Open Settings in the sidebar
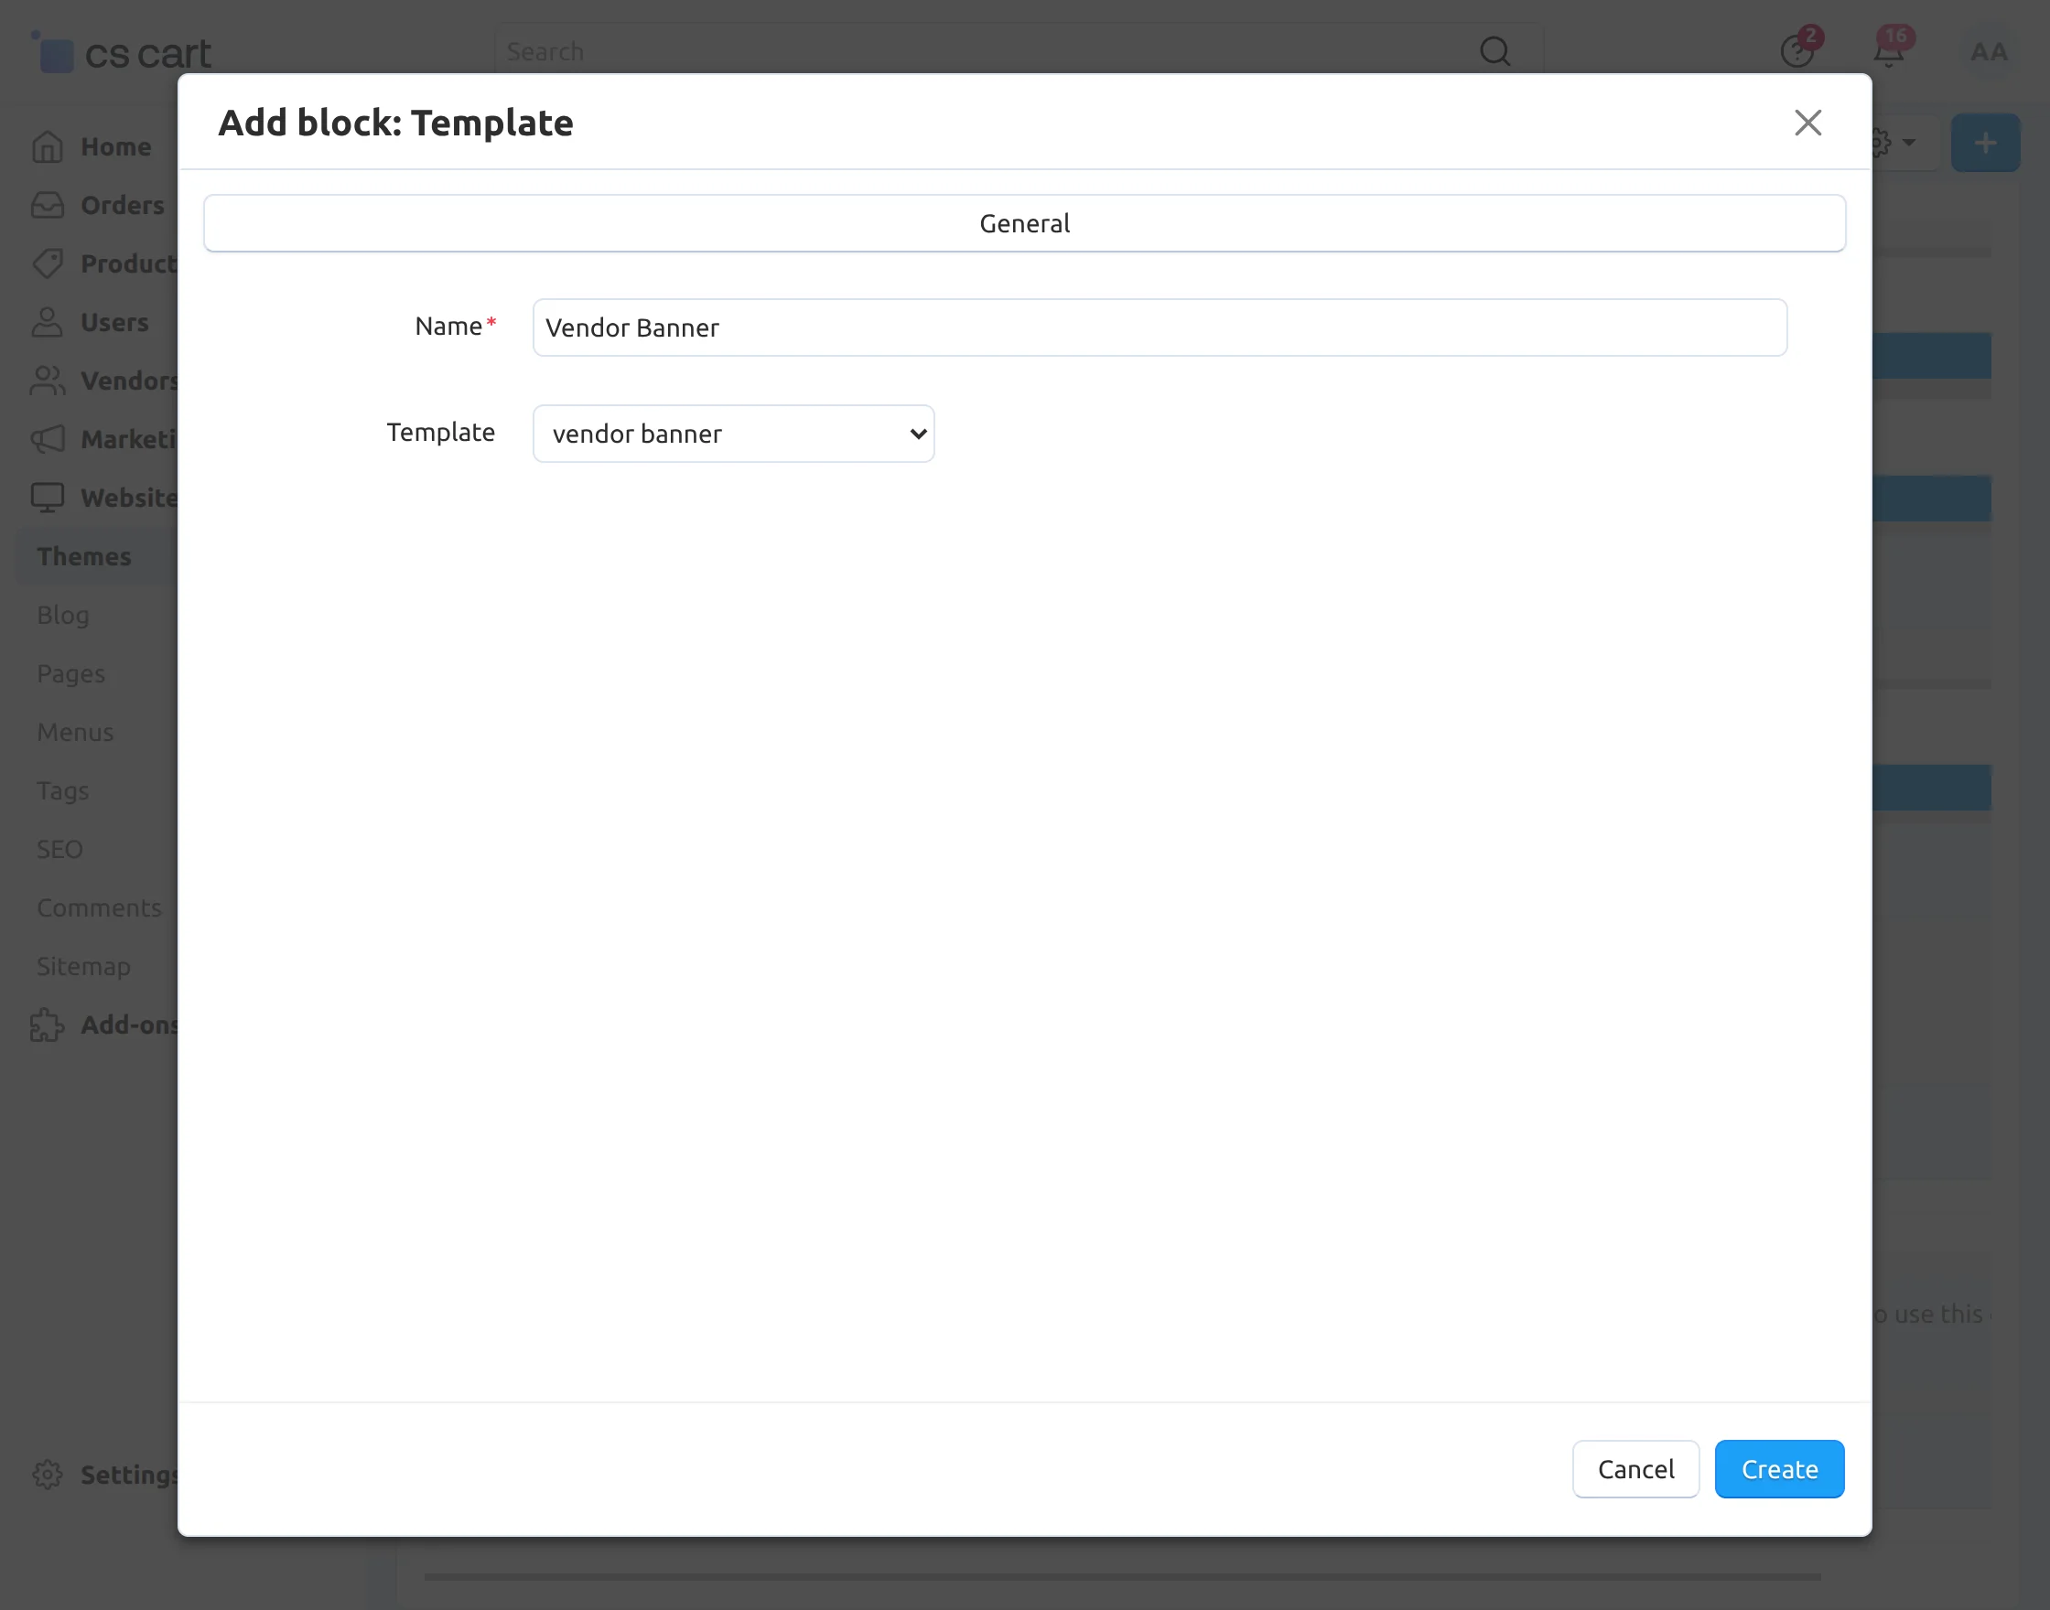The width and height of the screenshot is (2050, 1610). (127, 1474)
